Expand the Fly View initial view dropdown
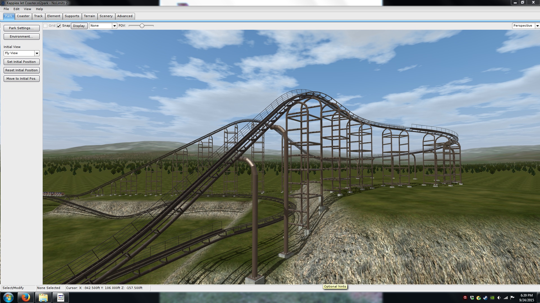 (37, 53)
